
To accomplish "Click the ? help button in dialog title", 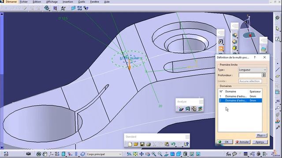I will click(x=255, y=57).
